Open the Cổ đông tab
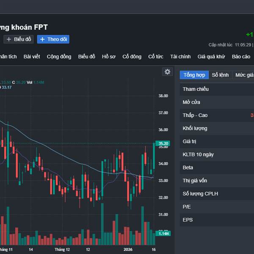This screenshot has width=254, height=254. point(132,57)
